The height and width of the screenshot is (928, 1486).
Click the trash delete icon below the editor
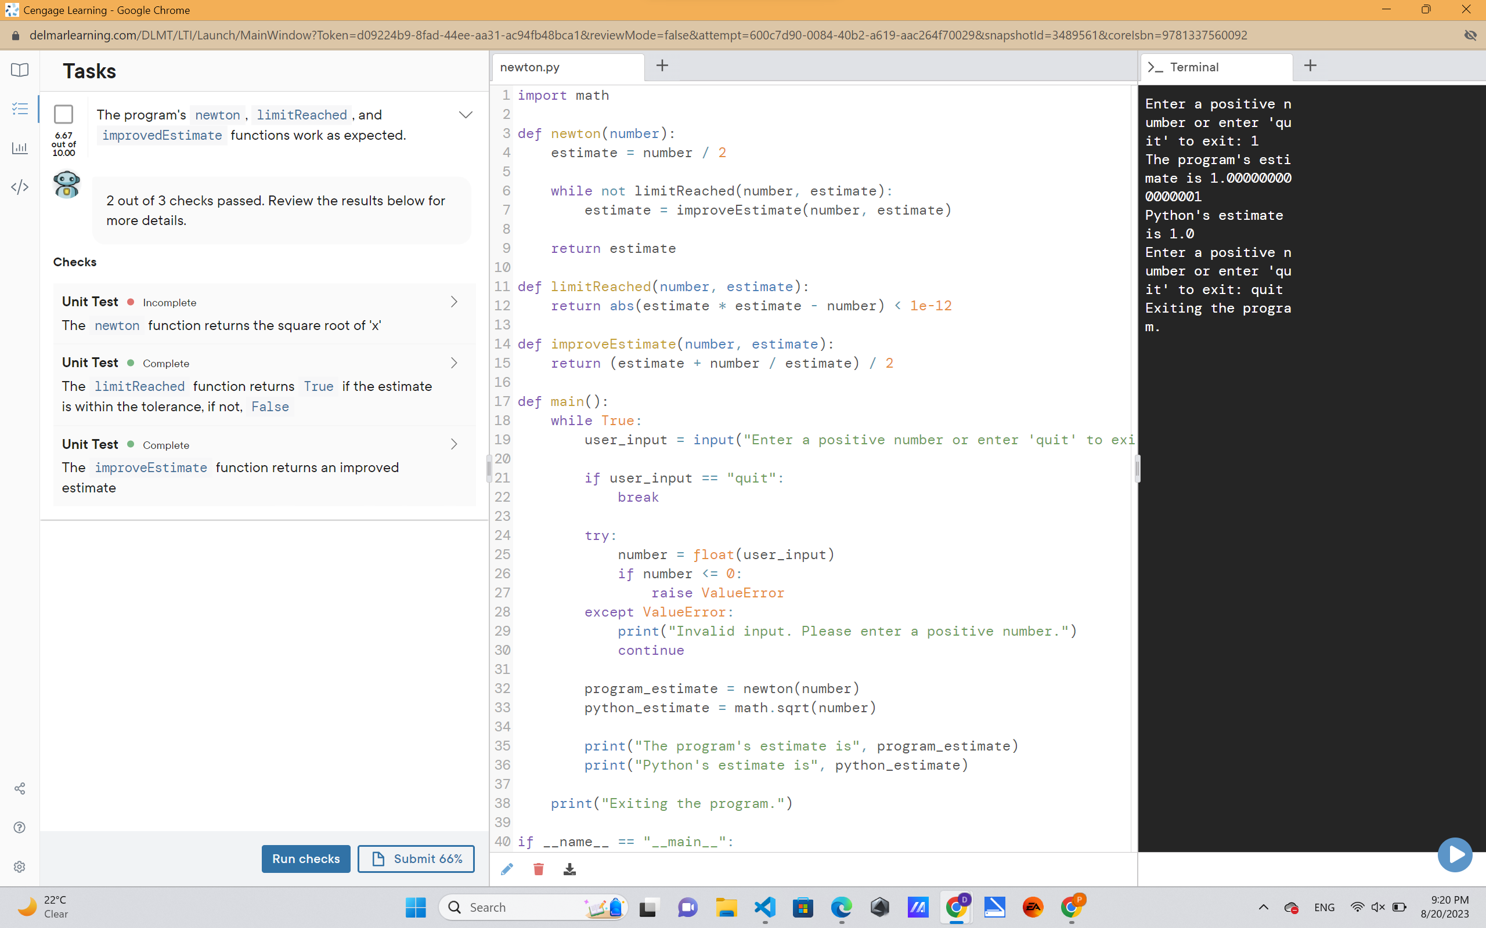pyautogui.click(x=539, y=868)
